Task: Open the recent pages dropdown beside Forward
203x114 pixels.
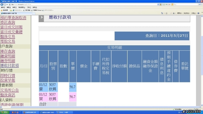Action: point(7,4)
